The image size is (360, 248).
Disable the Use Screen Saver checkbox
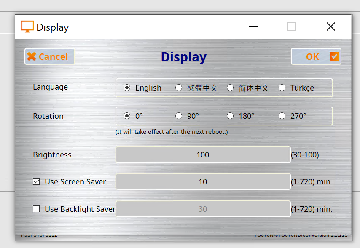point(37,182)
